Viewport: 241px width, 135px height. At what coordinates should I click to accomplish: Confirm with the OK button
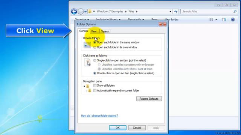pos(117,127)
